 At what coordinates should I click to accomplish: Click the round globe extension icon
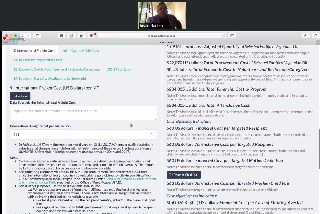point(81,36)
